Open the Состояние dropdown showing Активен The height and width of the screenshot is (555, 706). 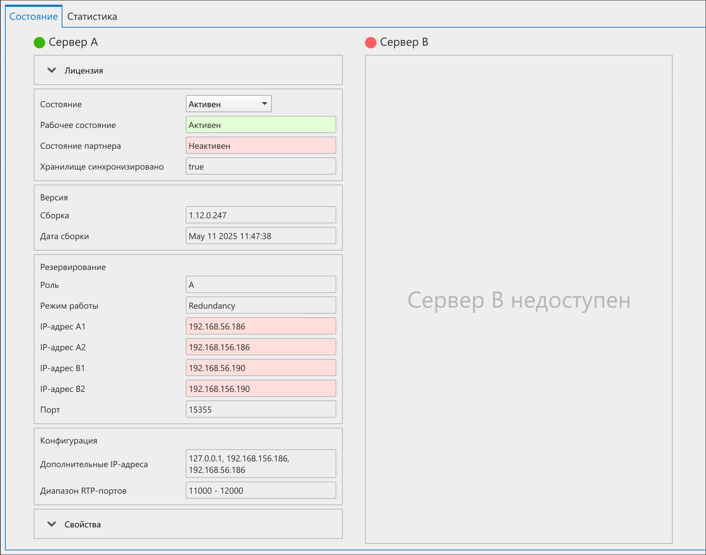[228, 104]
